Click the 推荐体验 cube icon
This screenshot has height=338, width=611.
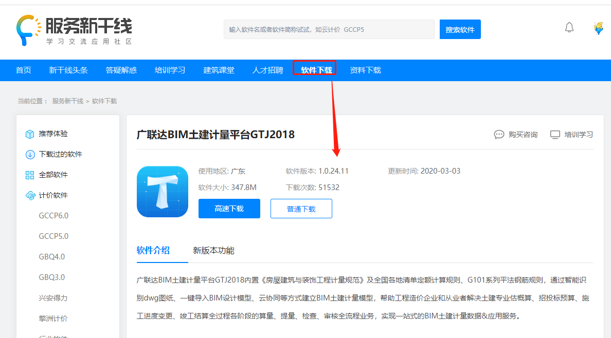click(30, 134)
